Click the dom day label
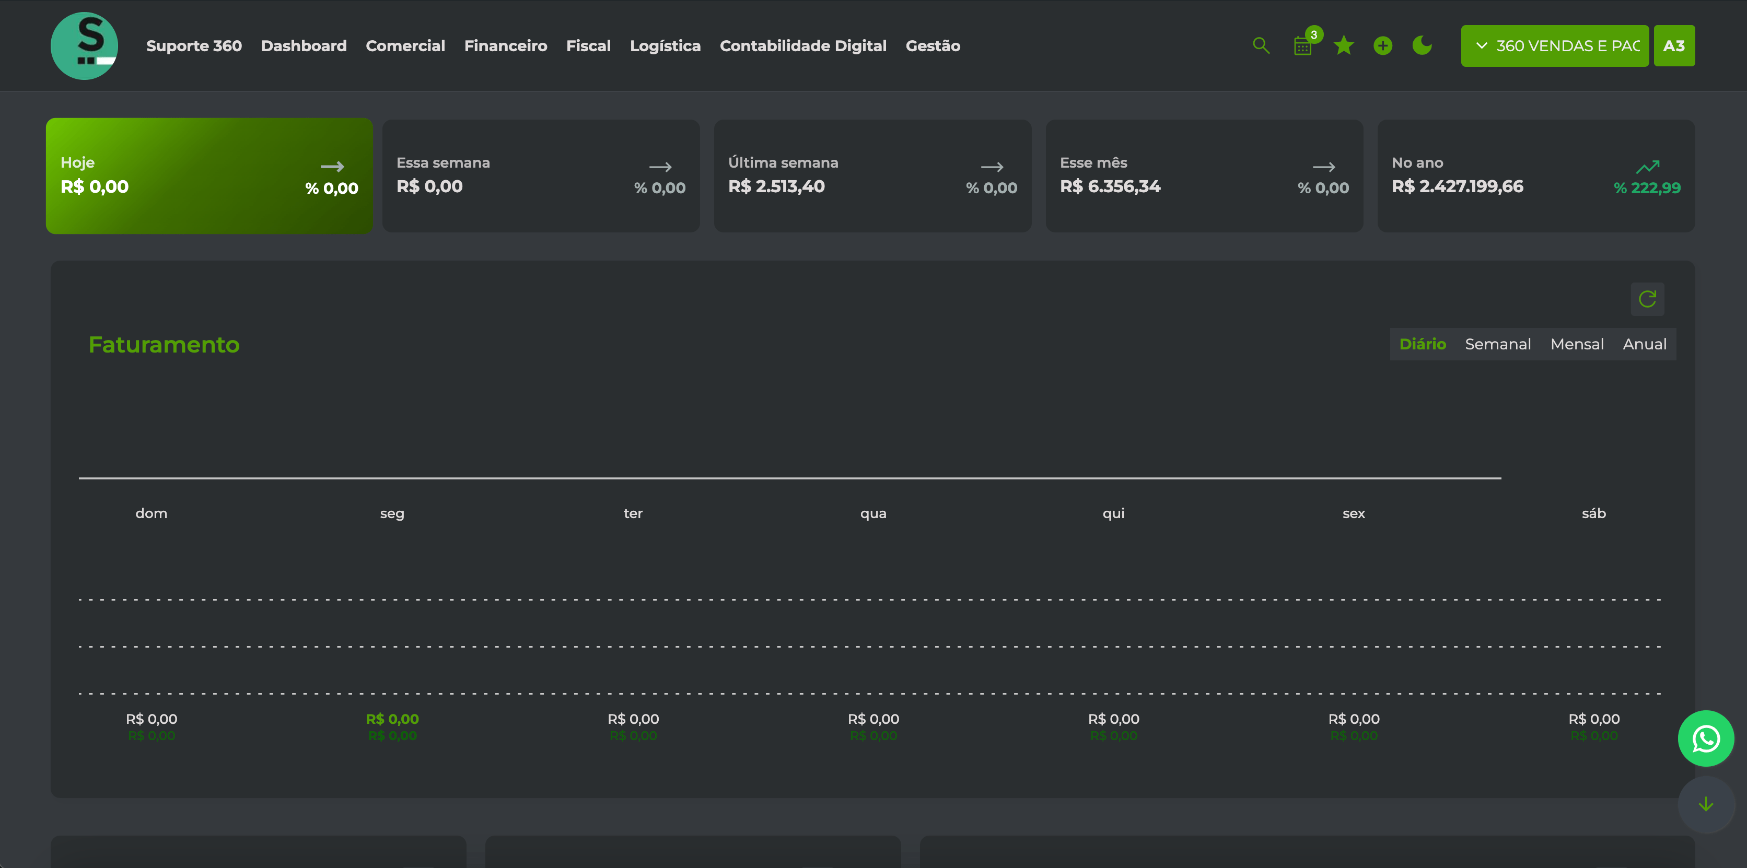The width and height of the screenshot is (1747, 868). pos(151,513)
